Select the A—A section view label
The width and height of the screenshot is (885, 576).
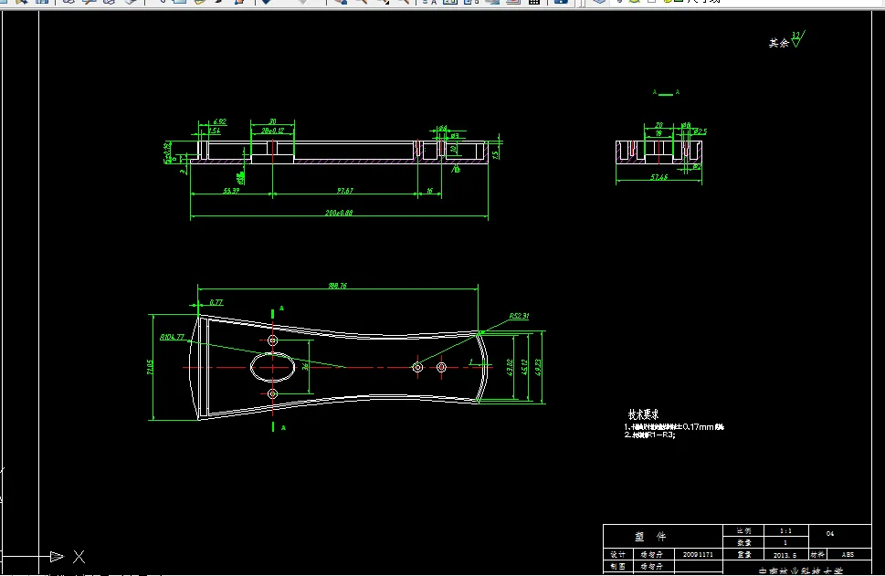pos(666,92)
